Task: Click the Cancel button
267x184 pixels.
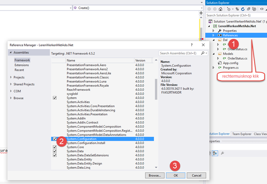Action: (196, 176)
